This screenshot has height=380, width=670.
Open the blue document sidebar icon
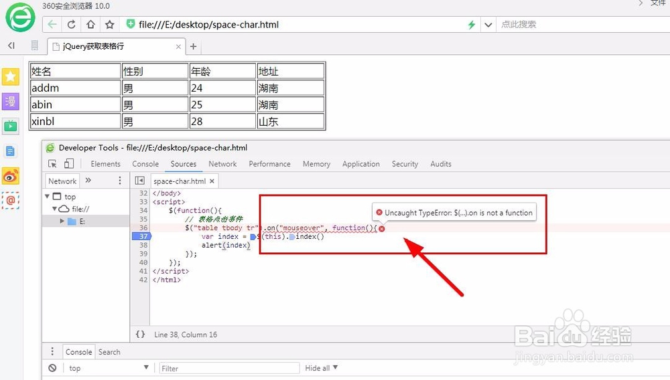click(x=11, y=151)
